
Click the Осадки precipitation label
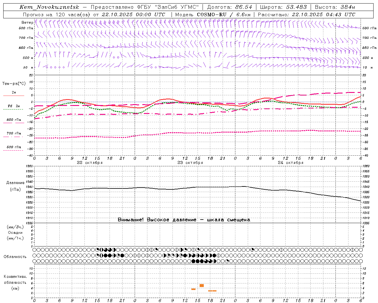pos(15,233)
